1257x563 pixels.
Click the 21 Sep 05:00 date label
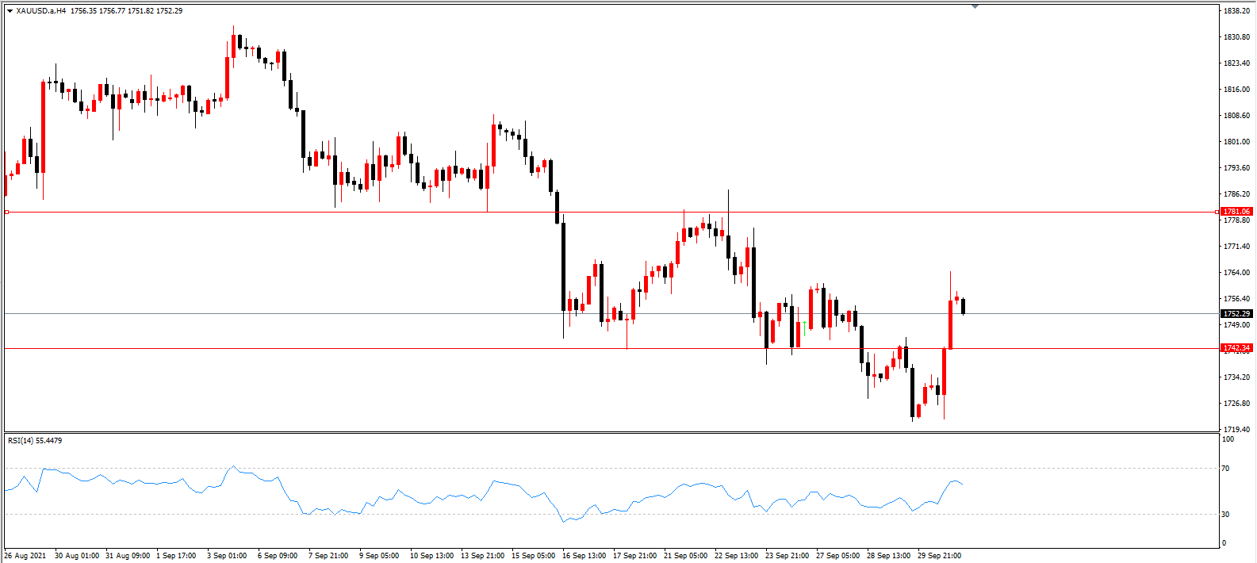[685, 556]
